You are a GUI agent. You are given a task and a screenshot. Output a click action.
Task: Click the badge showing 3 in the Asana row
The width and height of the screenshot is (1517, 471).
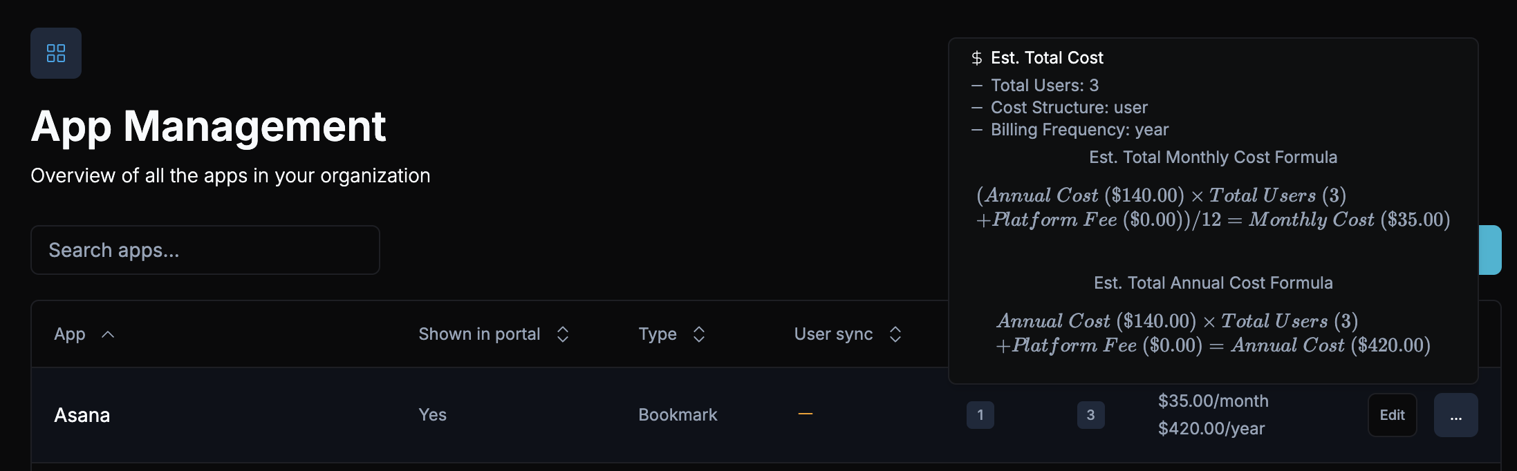1090,415
